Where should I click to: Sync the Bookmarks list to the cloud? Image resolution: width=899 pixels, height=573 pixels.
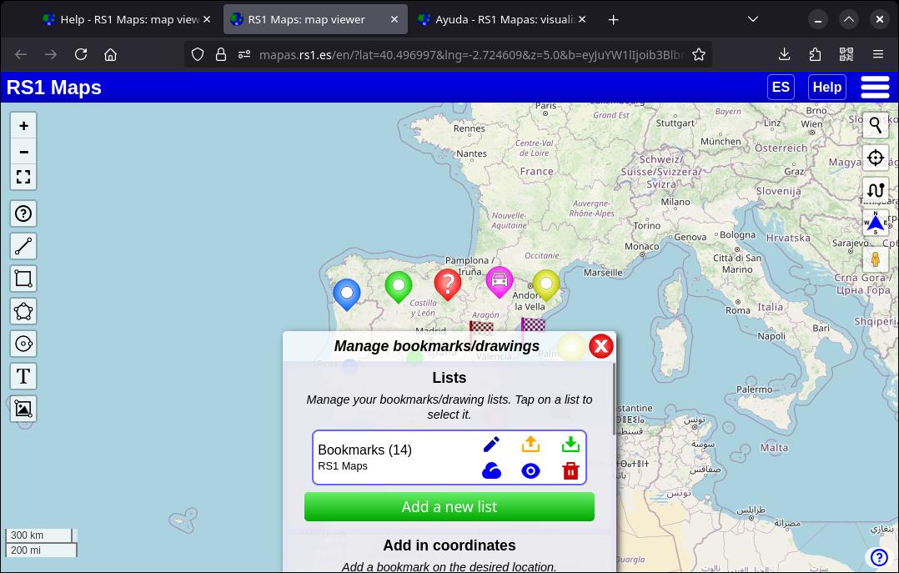(491, 471)
